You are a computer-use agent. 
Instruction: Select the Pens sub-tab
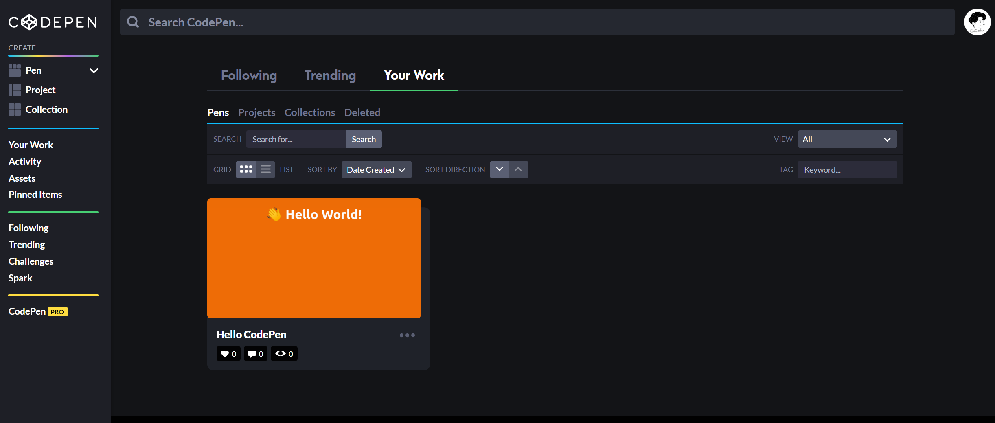(218, 112)
